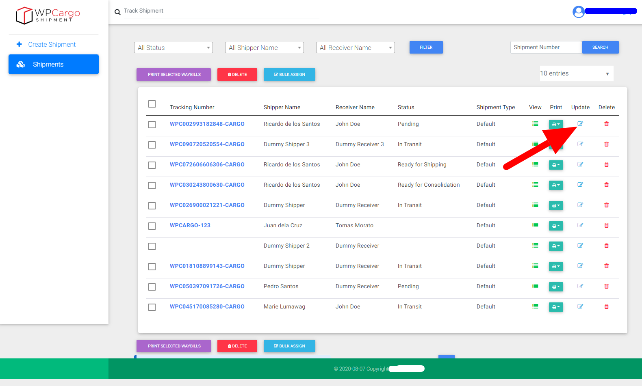Delete the WPC072606606306-CARGO shipment via trash icon
This screenshot has width=642, height=386.
(606, 164)
